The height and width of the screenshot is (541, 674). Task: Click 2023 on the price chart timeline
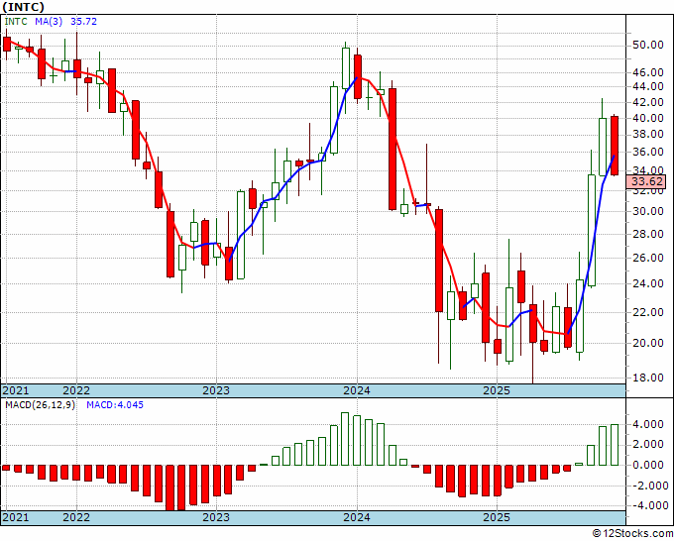click(216, 390)
